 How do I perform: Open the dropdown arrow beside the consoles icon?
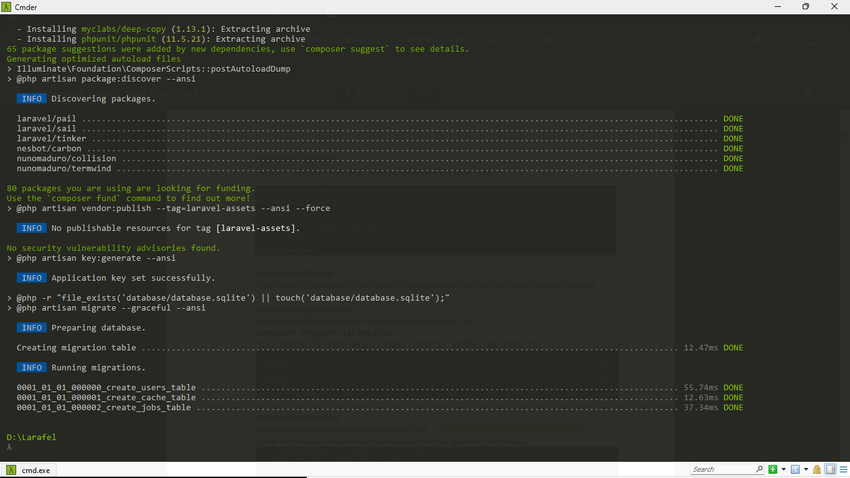[x=806, y=469]
